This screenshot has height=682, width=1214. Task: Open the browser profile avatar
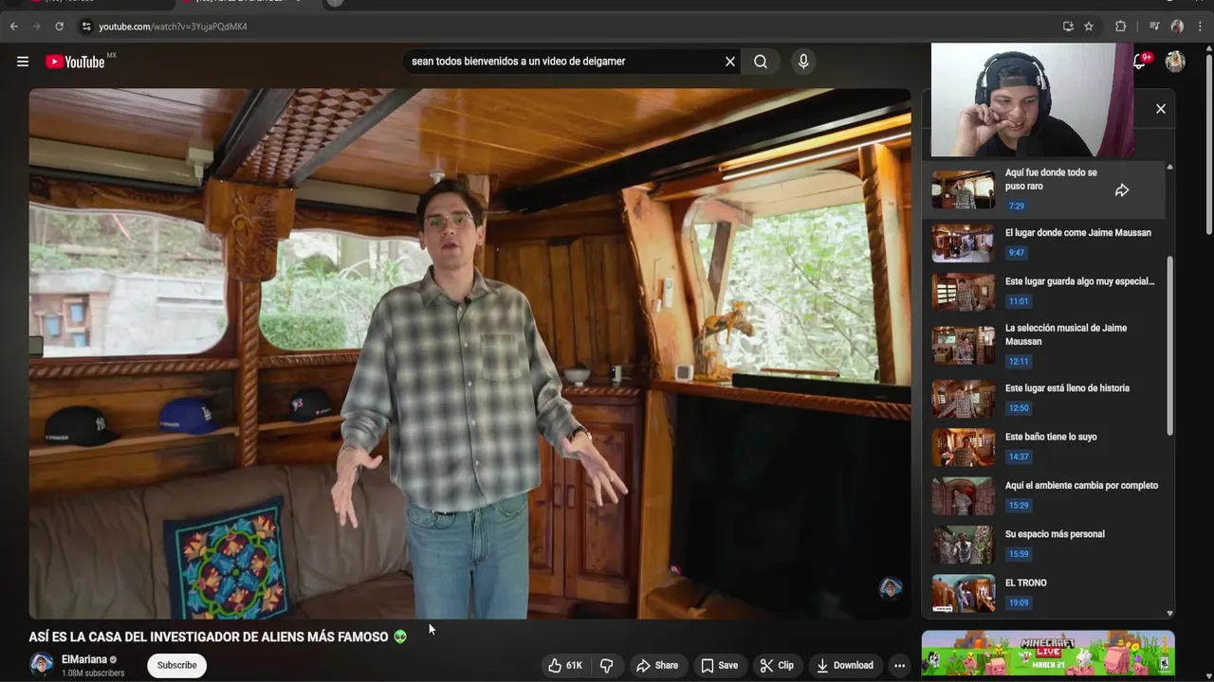1177,27
